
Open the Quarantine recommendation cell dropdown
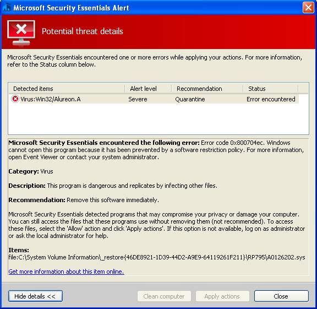(x=190, y=99)
